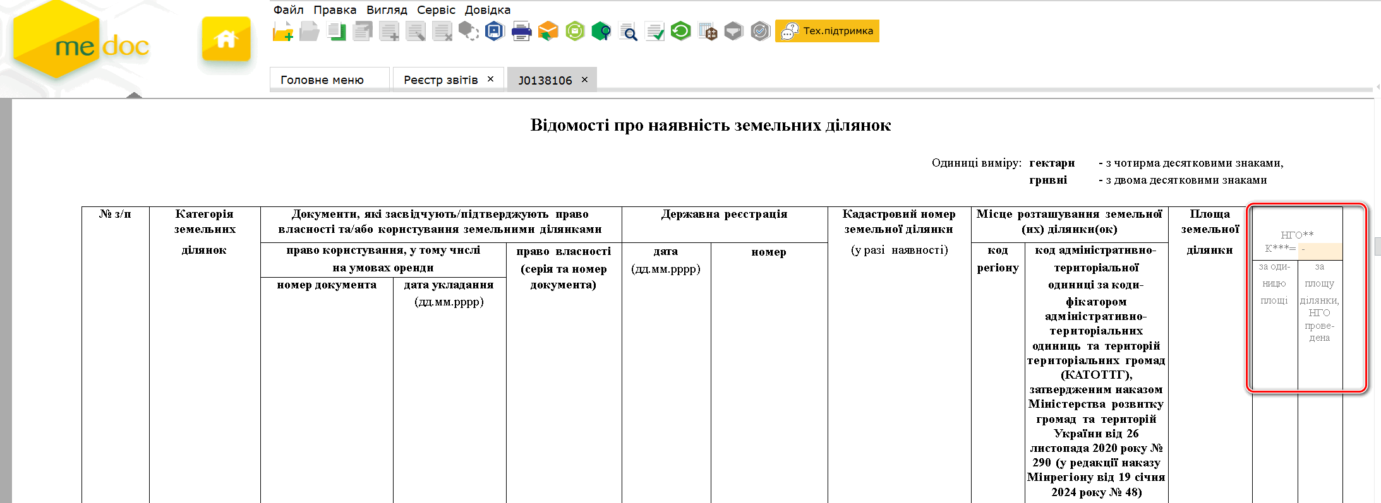The image size is (1381, 503).
Task: Click the orange envelope send icon
Action: point(548,31)
